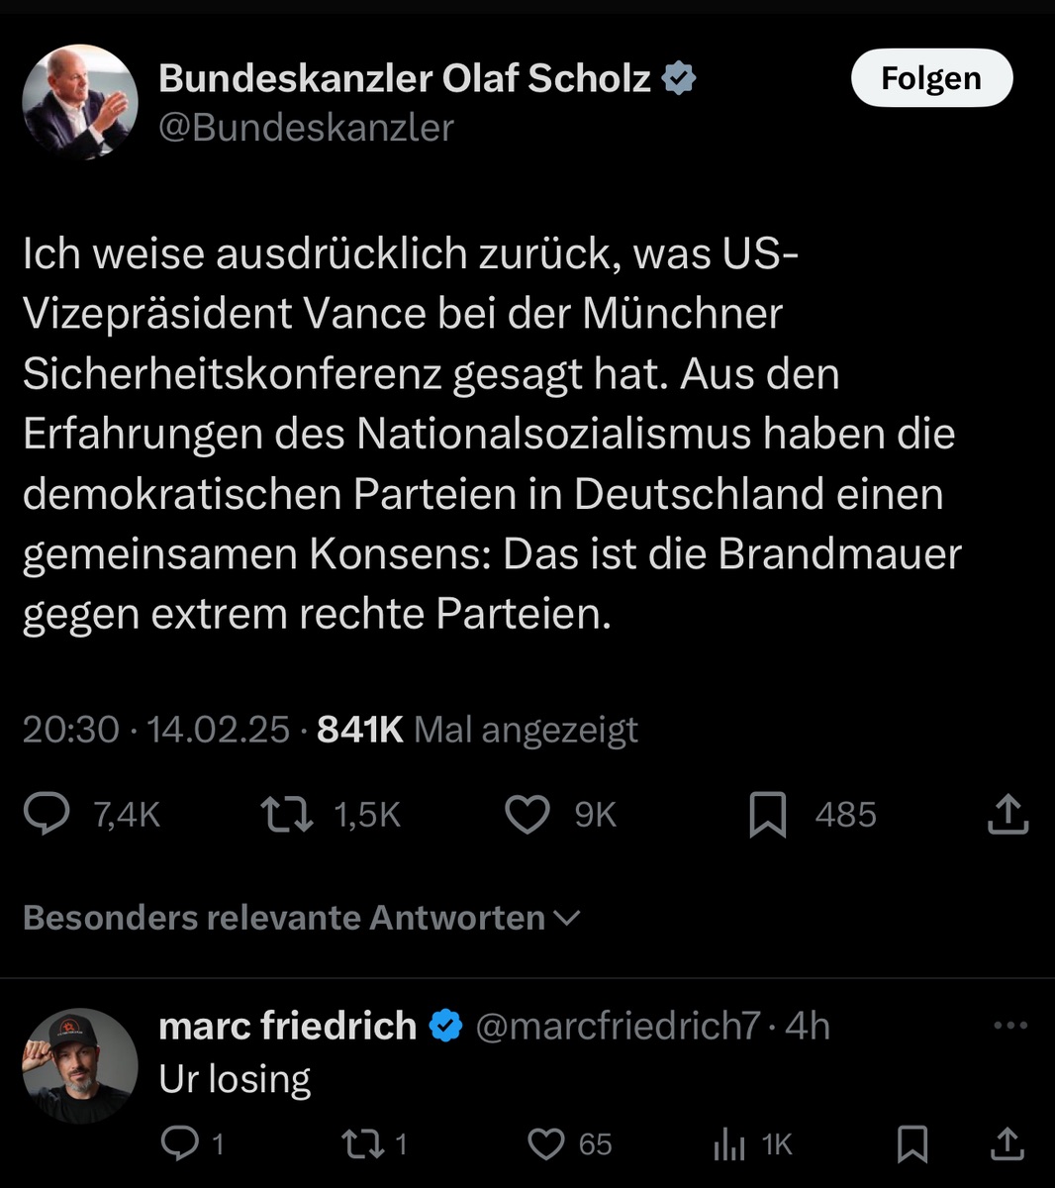The height and width of the screenshot is (1188, 1055).
Task: Open more options for marc friedrich's reply
Action: pos(1009,1026)
